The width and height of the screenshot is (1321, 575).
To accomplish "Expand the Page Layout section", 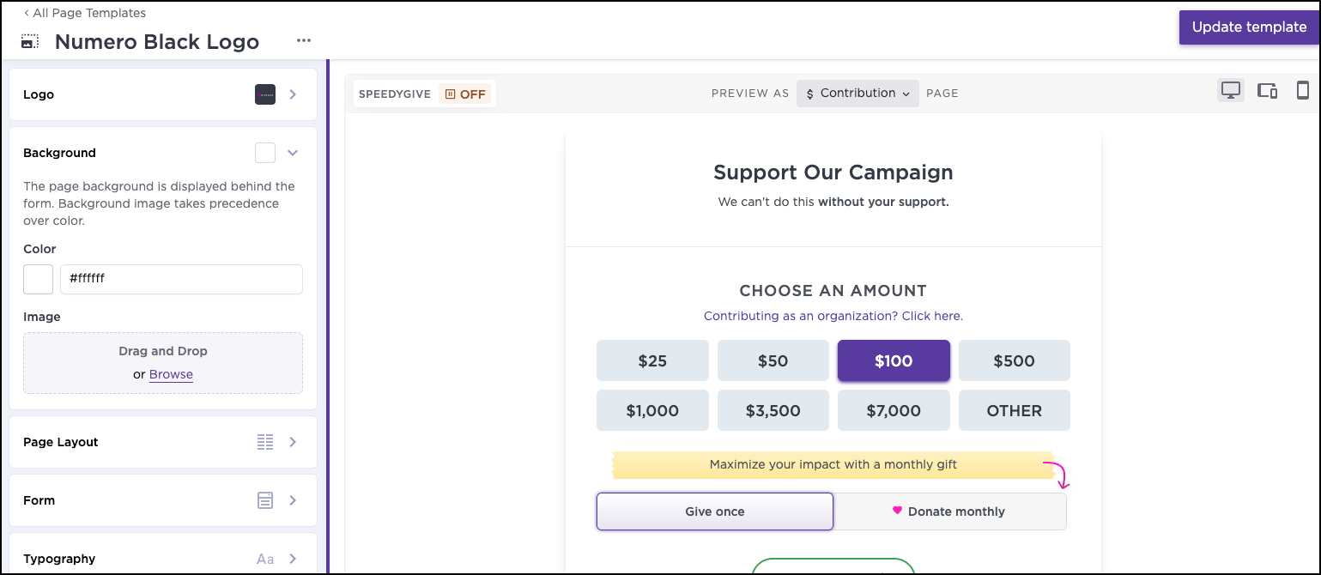I will (x=293, y=442).
